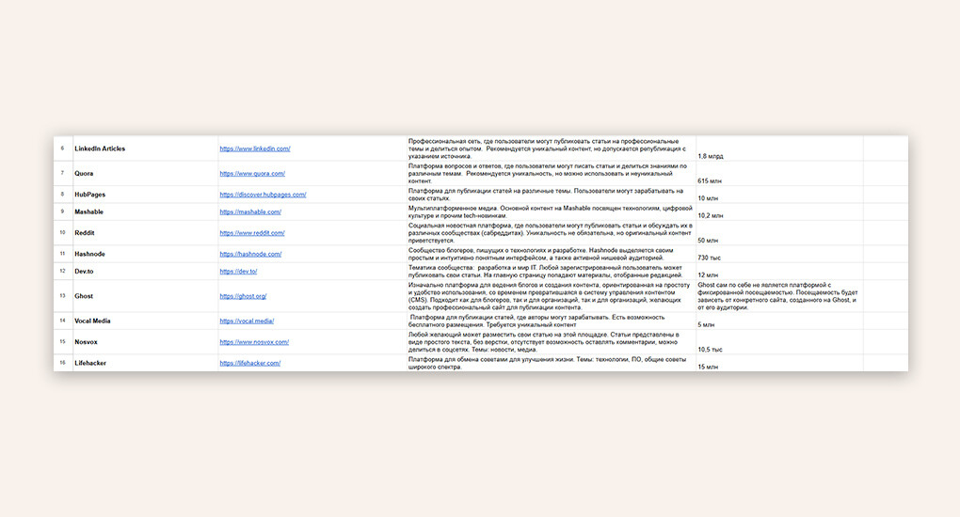This screenshot has width=960, height=517.
Task: Open the https://mashable.com/ link
Action: point(250,211)
